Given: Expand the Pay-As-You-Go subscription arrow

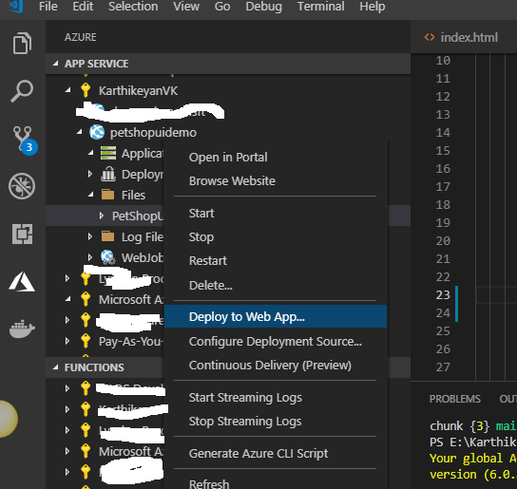Looking at the screenshot, I should coord(67,341).
